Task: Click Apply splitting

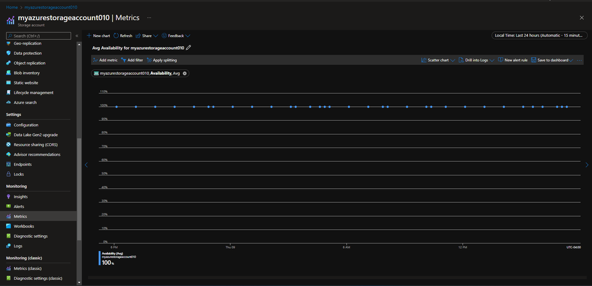Action: (x=162, y=60)
